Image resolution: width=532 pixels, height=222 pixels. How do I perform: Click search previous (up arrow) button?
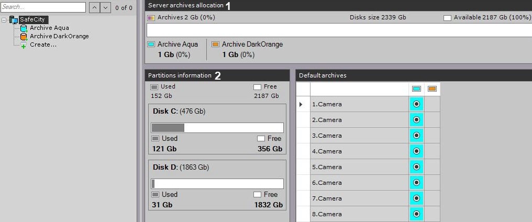pos(94,7)
